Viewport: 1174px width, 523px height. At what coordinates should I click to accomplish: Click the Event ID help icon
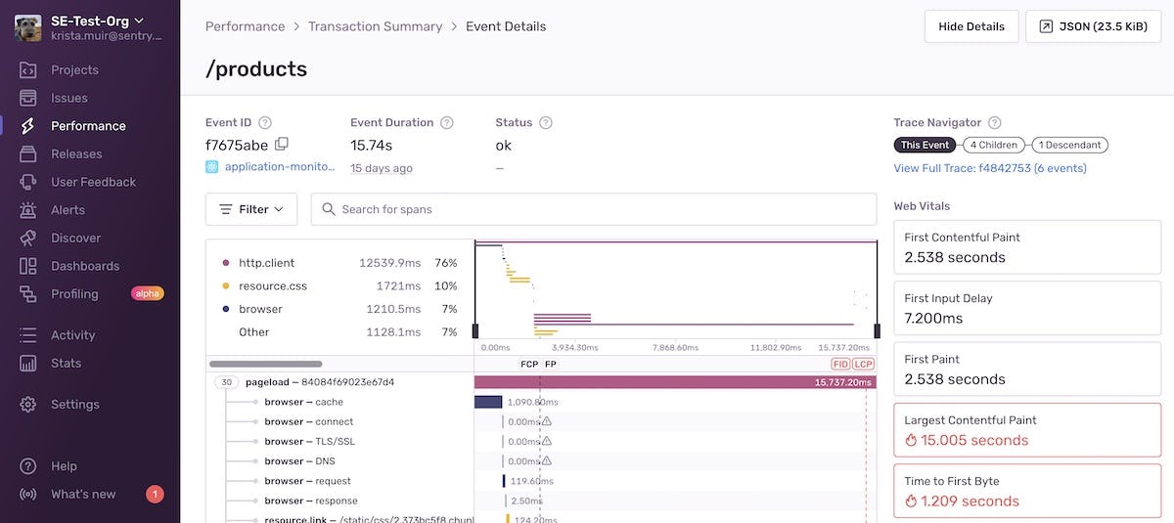[264, 123]
